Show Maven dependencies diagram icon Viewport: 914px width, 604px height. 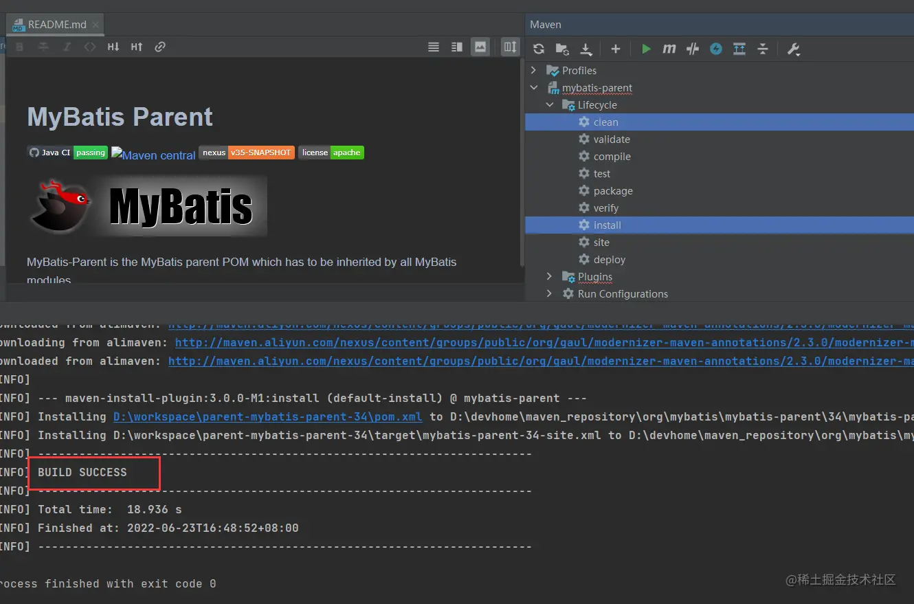tap(739, 49)
